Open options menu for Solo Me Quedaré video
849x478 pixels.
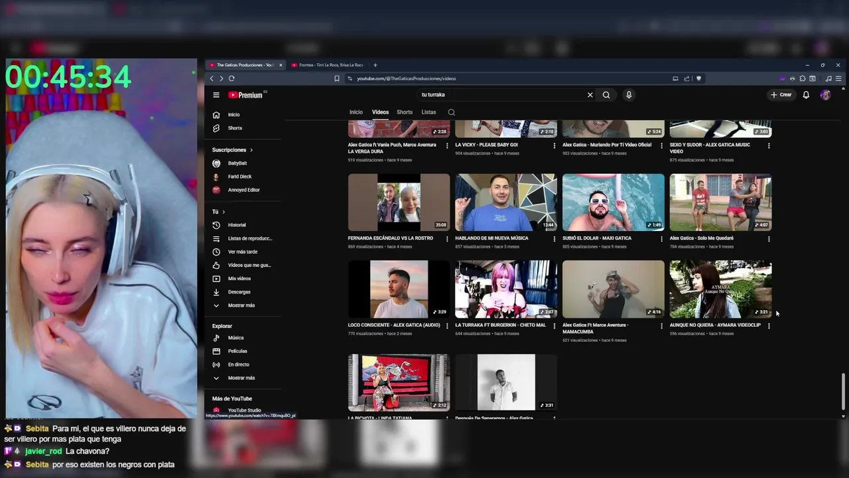coord(769,238)
